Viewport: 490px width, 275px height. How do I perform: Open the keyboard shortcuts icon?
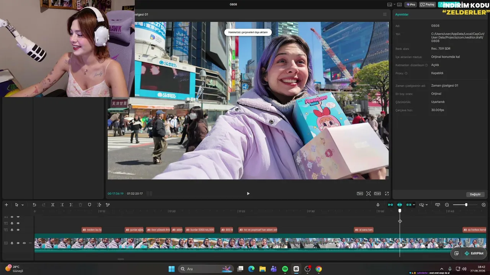click(x=399, y=5)
